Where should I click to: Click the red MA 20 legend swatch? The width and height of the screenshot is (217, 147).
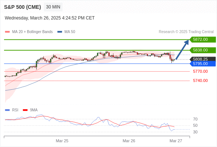(x=7, y=32)
